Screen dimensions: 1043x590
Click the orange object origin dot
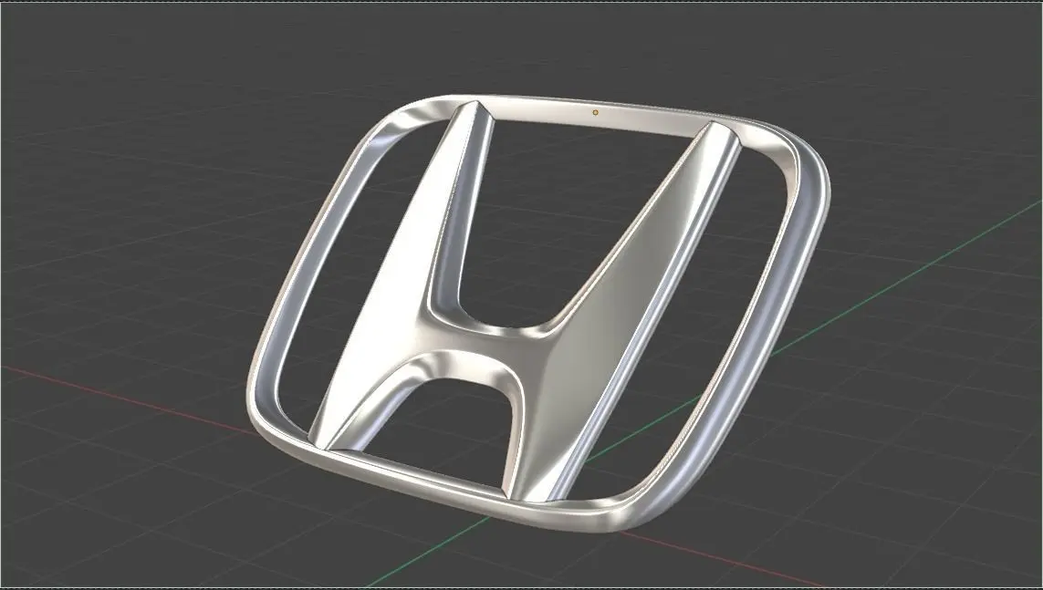pyautogui.click(x=595, y=112)
